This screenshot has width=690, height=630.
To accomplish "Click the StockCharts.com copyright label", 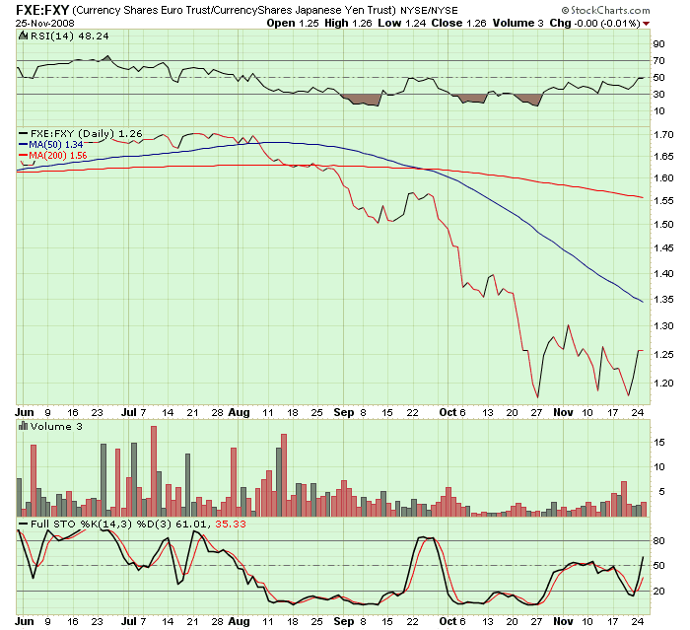I will pyautogui.click(x=606, y=10).
